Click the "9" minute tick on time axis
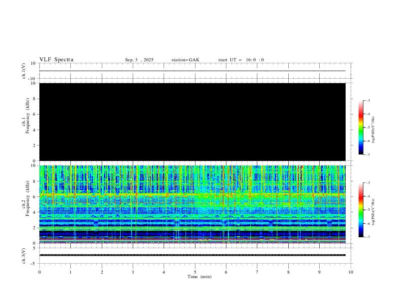Screen dimensions: 395x305 click(x=319, y=272)
